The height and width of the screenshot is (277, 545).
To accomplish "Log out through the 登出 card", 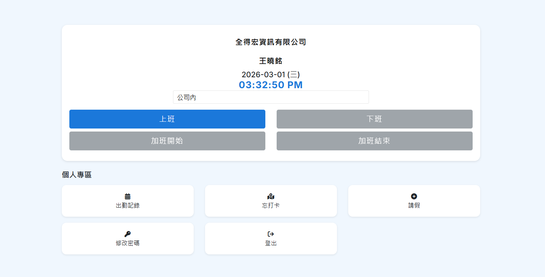I will [x=271, y=239].
